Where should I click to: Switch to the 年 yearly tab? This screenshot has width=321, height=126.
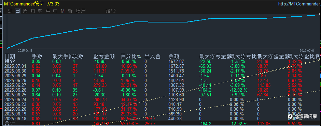48,11
